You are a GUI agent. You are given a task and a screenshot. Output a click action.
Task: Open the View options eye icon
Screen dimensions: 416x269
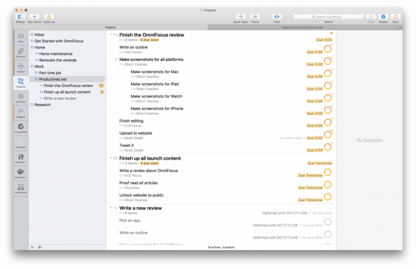tap(276, 17)
